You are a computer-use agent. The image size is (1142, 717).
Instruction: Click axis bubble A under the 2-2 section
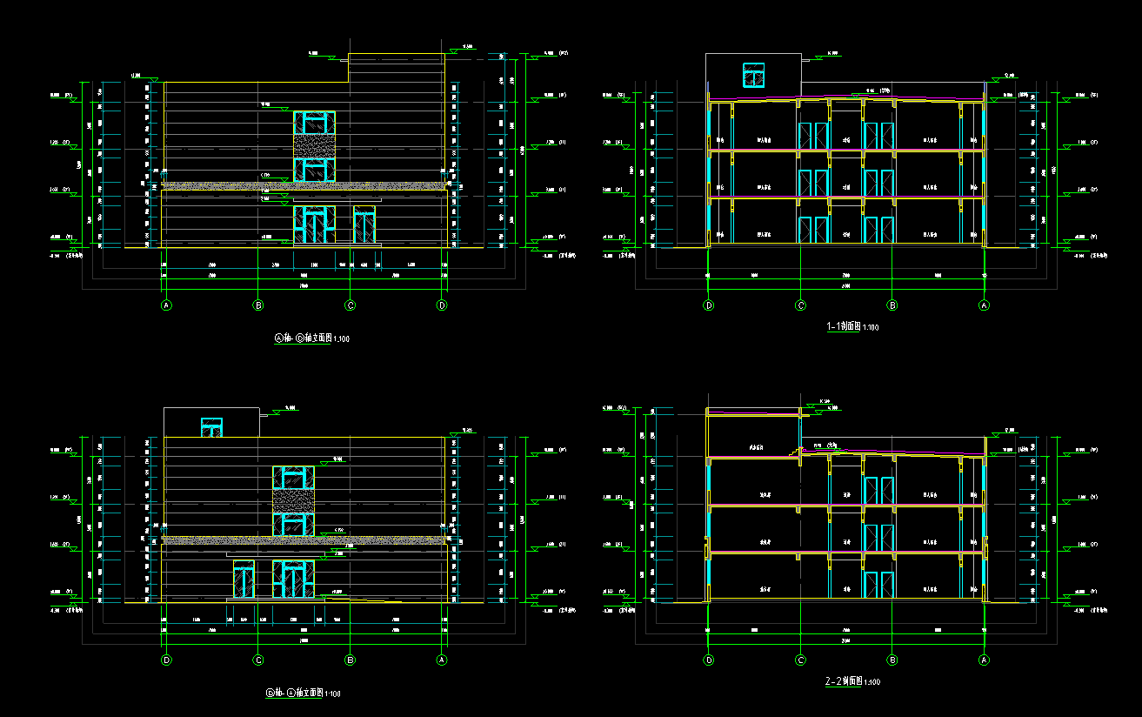pyautogui.click(x=984, y=660)
